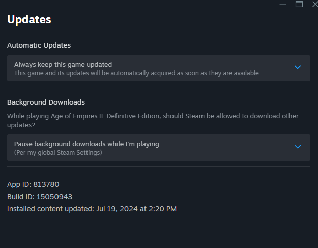Close the Steam properties window
The width and height of the screenshot is (318, 248).
point(314,4)
